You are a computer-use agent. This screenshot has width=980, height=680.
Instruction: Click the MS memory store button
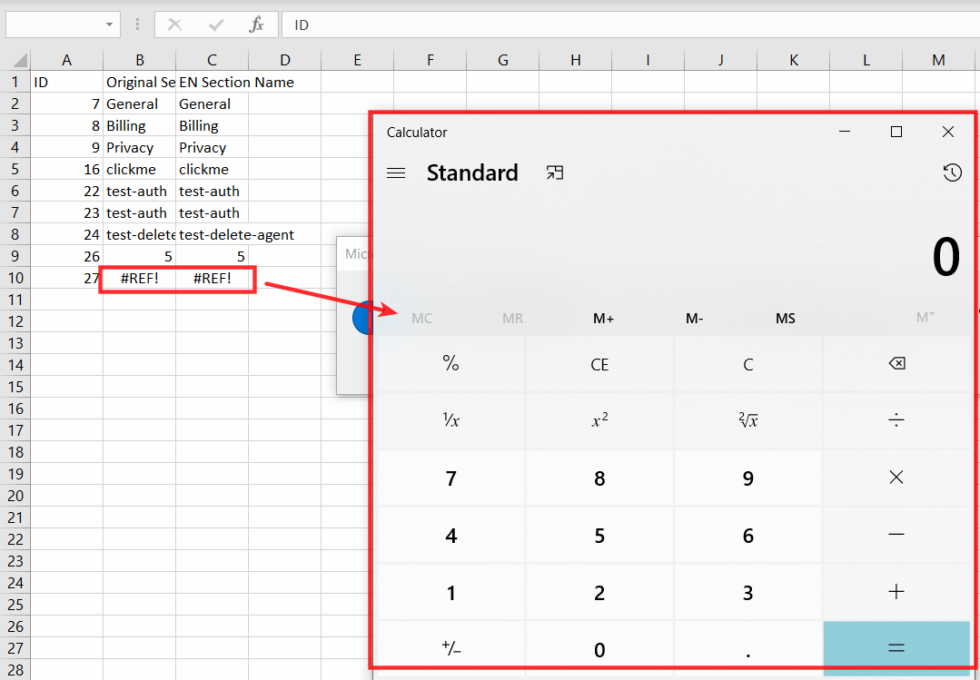tap(786, 318)
